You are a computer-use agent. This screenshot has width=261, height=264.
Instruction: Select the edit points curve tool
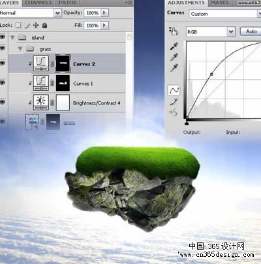tap(174, 90)
